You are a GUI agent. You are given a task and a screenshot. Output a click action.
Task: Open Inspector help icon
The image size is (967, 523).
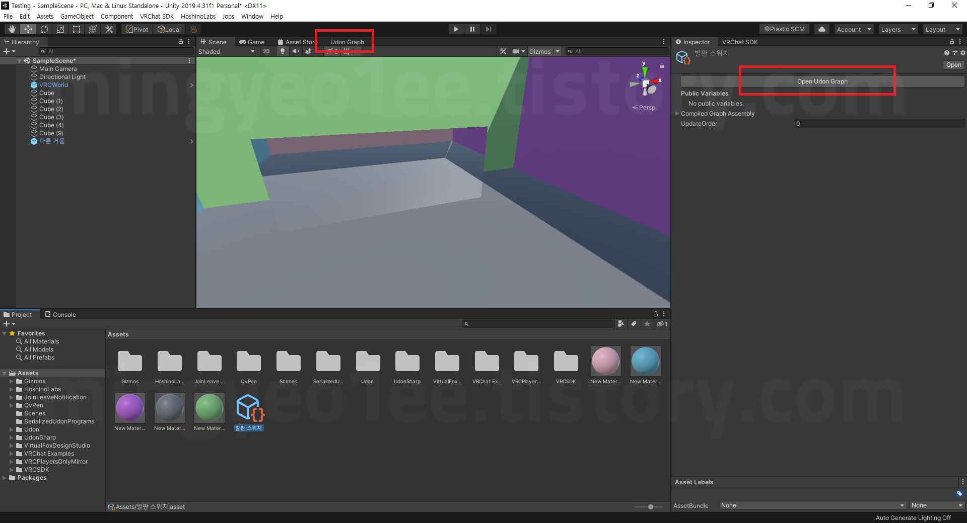coord(946,53)
